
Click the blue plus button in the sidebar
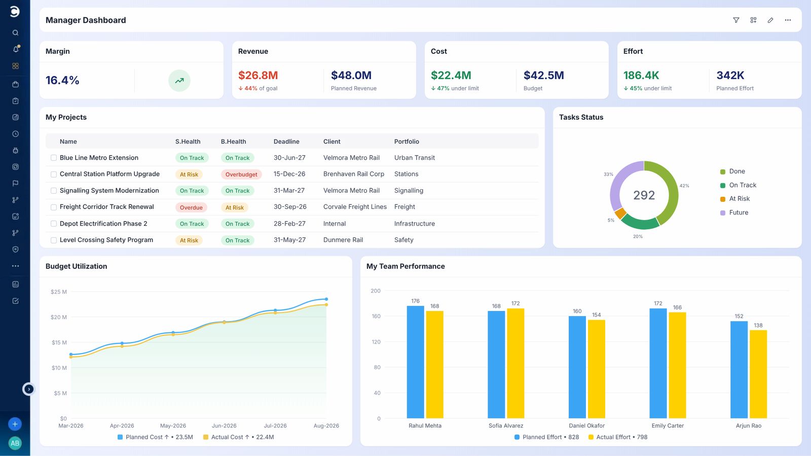pos(15,424)
